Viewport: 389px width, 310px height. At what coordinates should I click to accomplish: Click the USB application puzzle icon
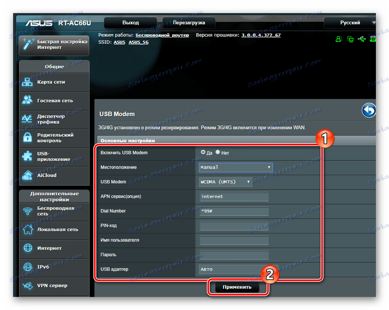[27, 156]
